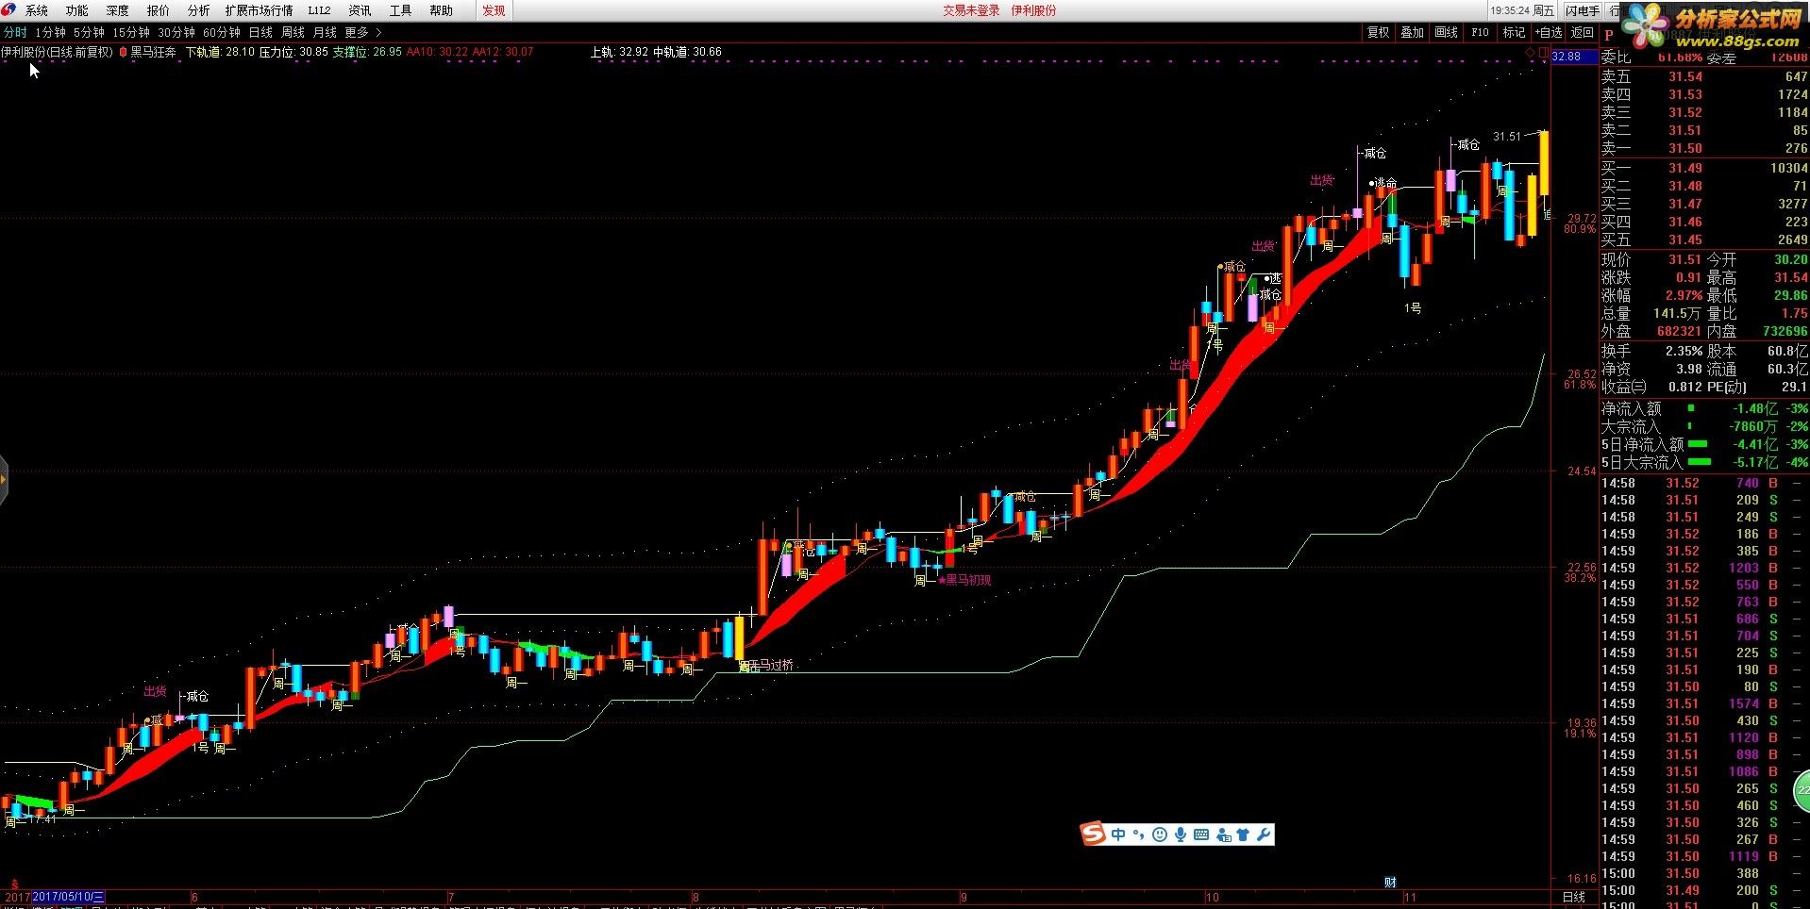Expand the 更多 periods dropdown
This screenshot has height=909, width=1810.
pyautogui.click(x=362, y=32)
